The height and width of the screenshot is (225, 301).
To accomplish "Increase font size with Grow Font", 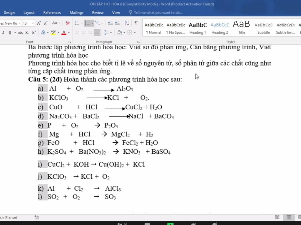I will click(x=39, y=23).
